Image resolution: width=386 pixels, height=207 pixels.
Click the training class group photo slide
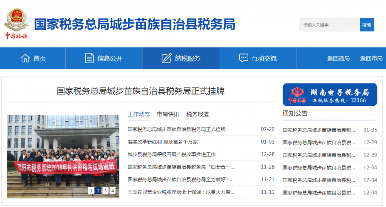63,156
